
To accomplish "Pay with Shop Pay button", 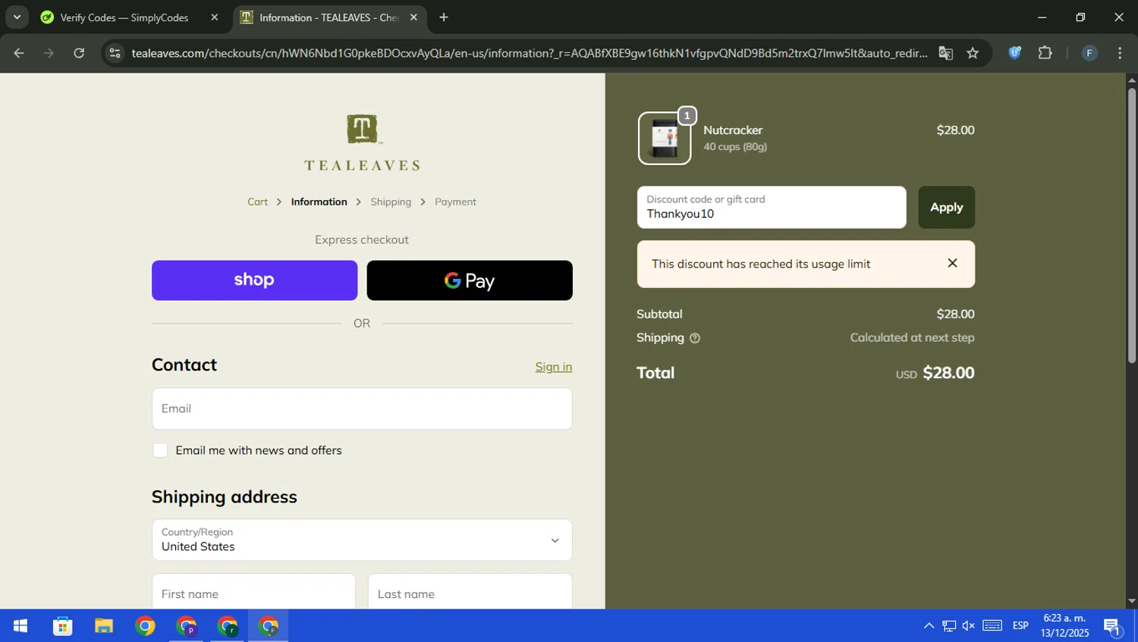I will [x=254, y=280].
